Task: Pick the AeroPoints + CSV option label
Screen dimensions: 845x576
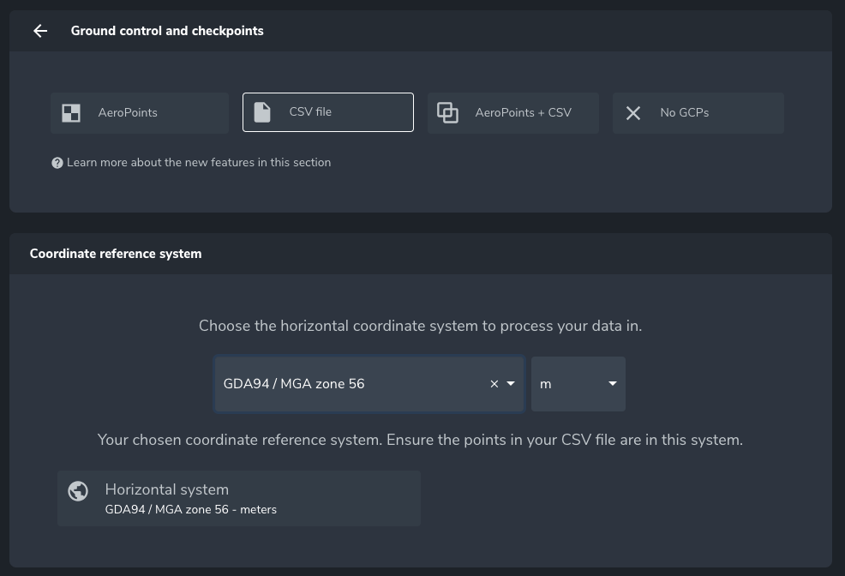Action: [523, 113]
